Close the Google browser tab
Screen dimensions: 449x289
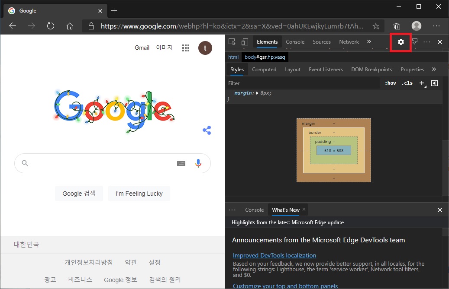click(100, 11)
